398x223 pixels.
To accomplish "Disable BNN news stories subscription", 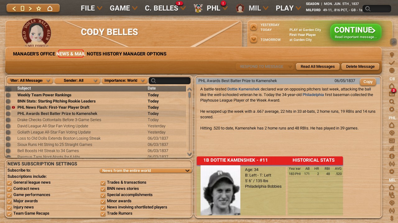I will (103, 189).
